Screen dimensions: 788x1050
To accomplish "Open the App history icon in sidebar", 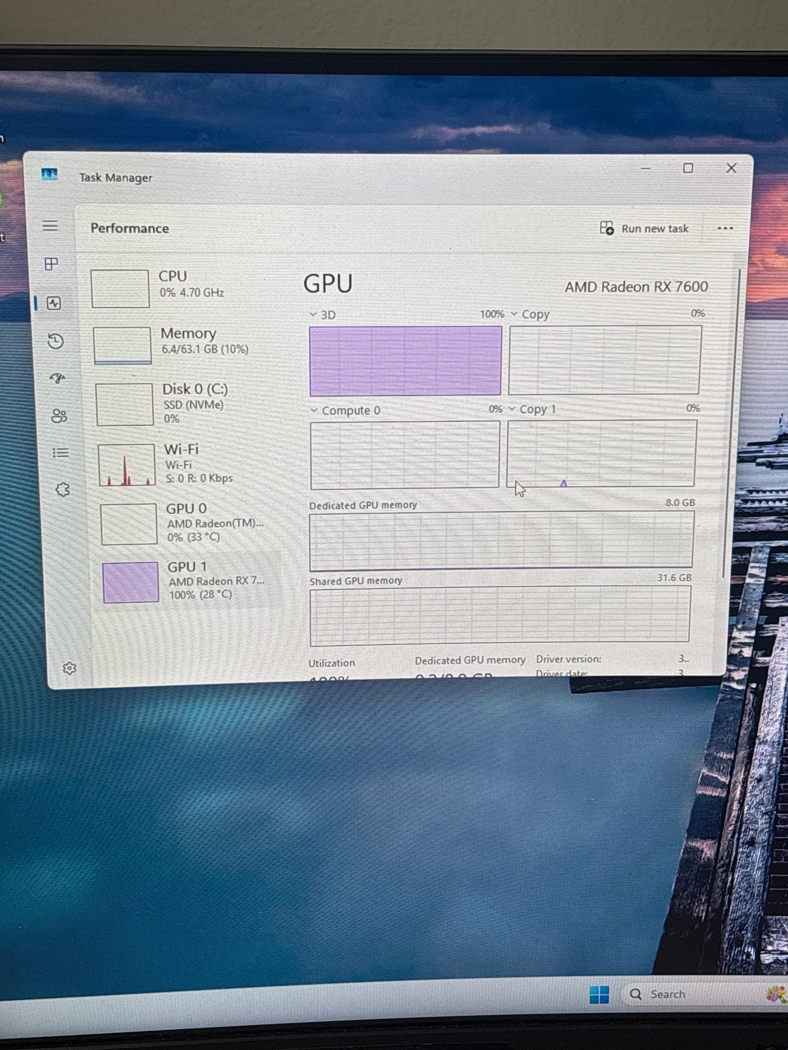I will coord(56,341).
